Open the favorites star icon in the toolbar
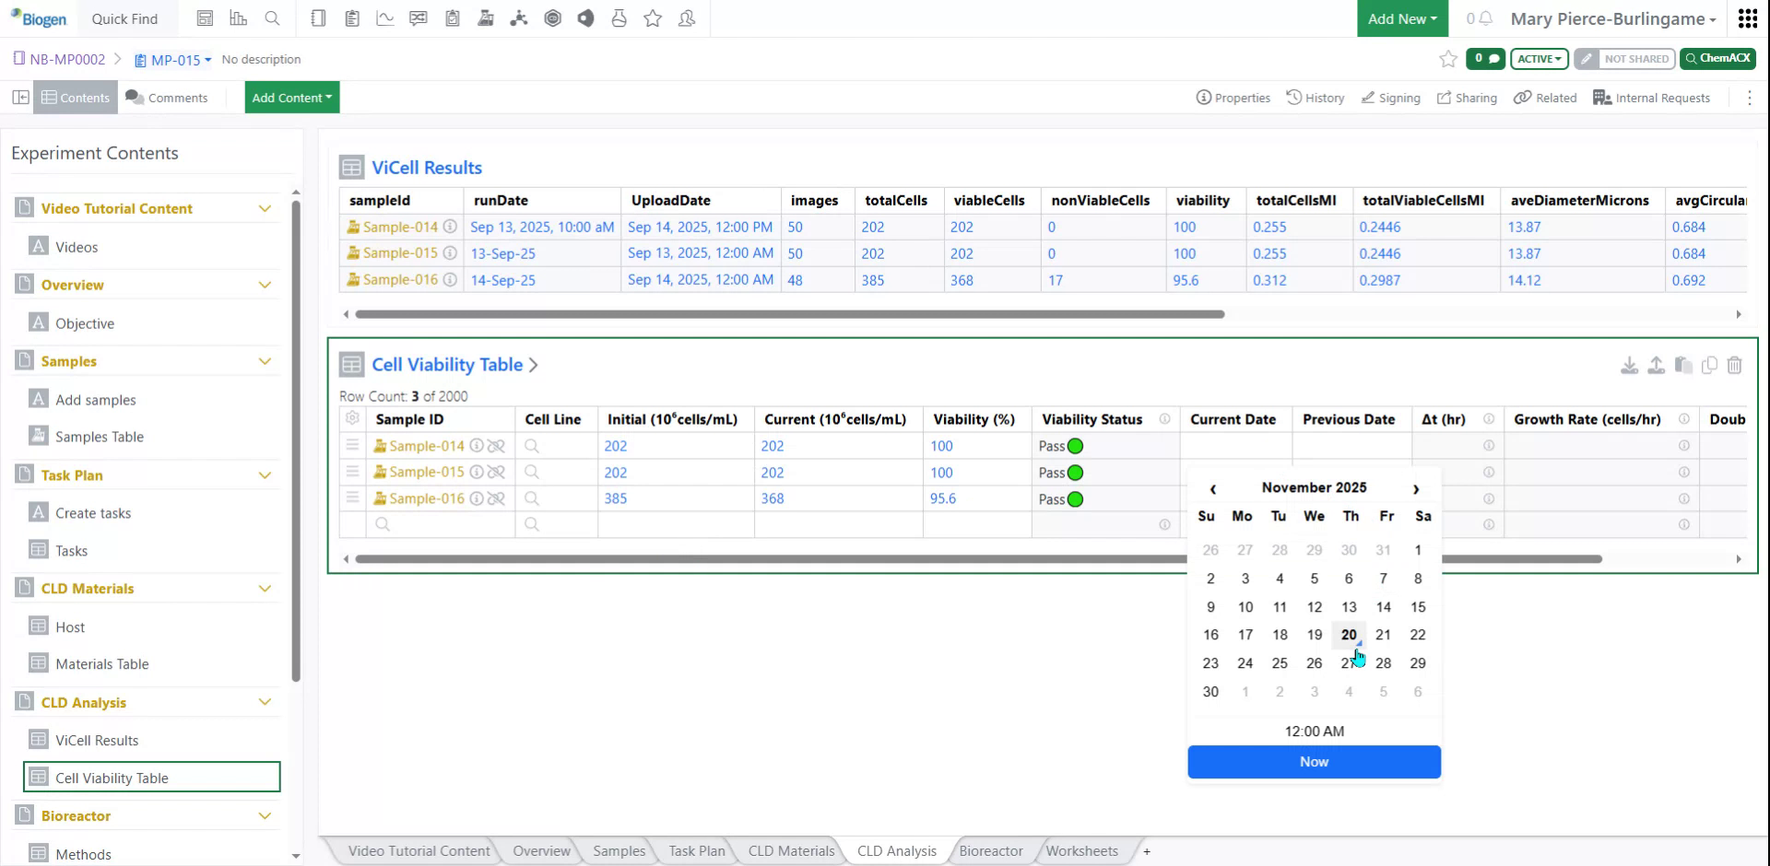Screen dimensions: 1770x866 653,18
